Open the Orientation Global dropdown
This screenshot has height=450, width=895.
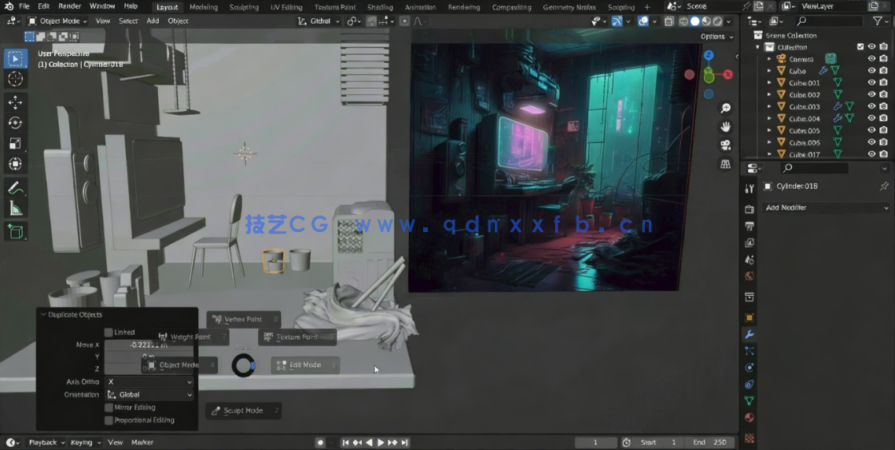[149, 395]
